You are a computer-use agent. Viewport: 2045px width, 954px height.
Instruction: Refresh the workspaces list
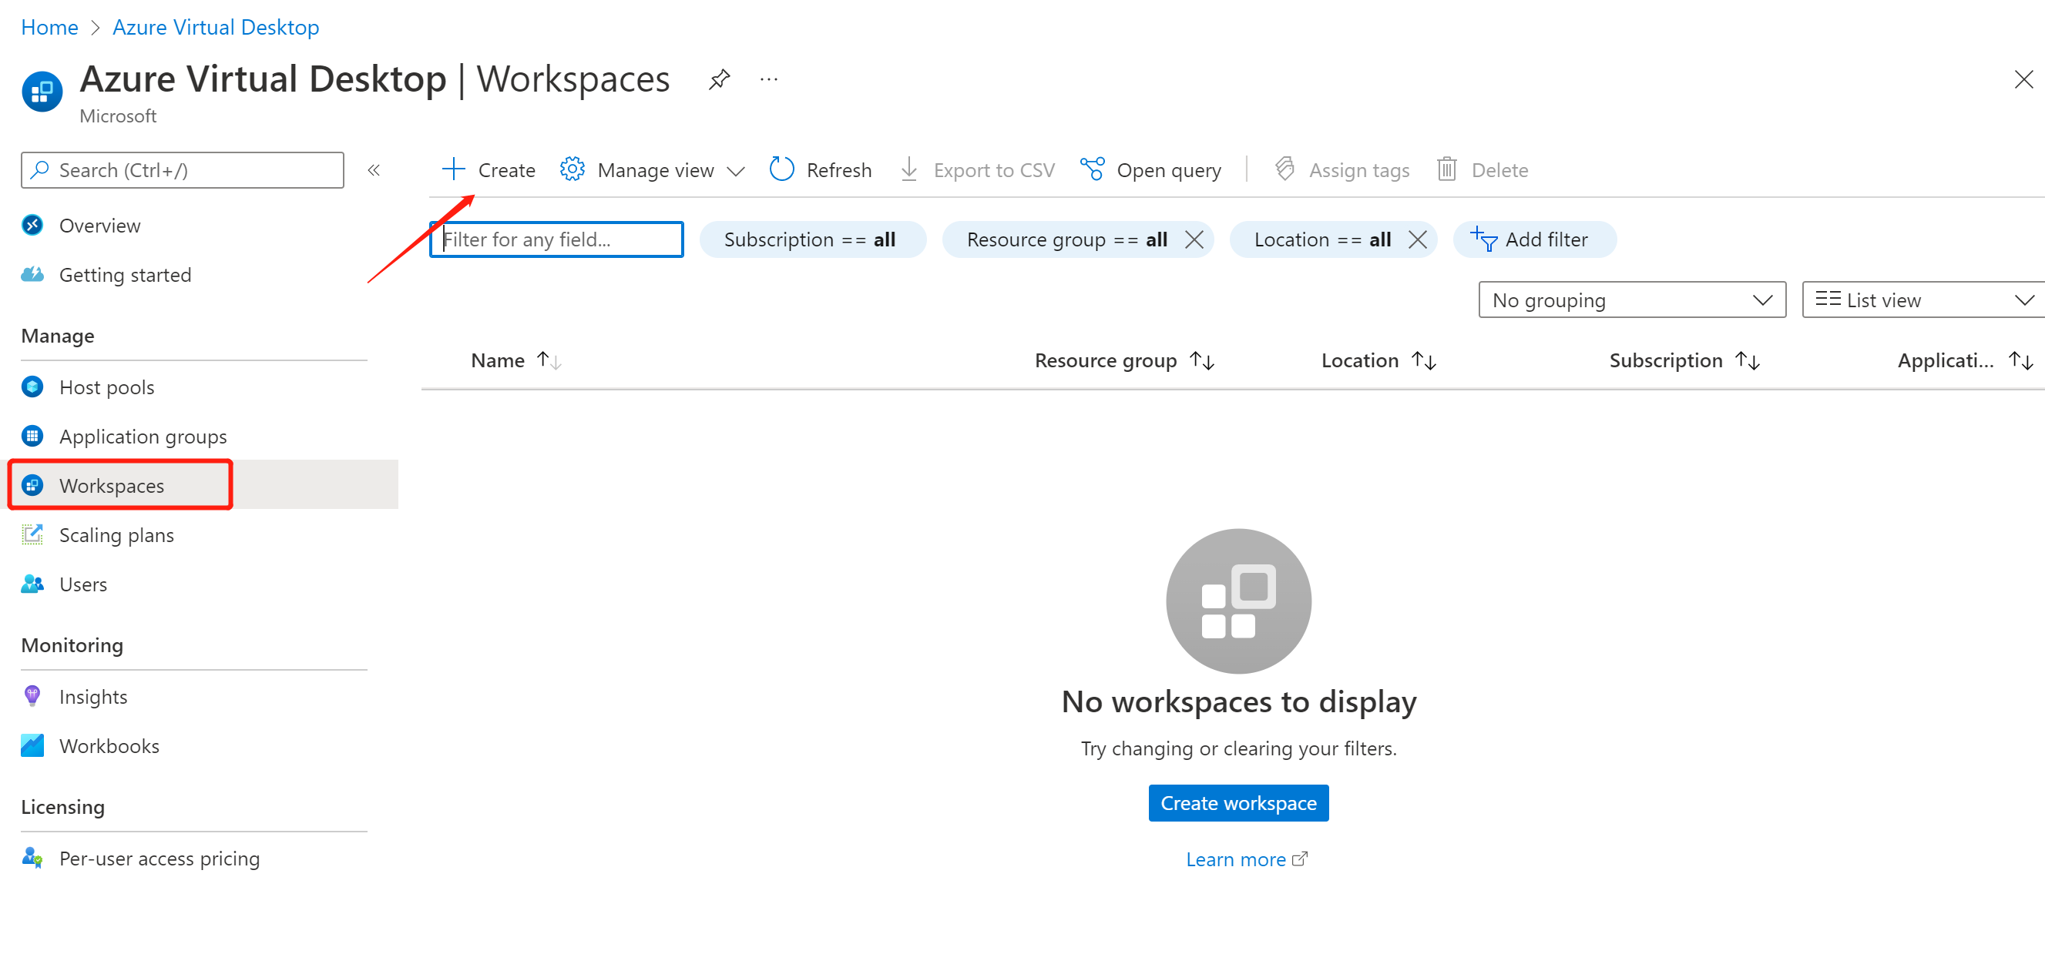(820, 169)
